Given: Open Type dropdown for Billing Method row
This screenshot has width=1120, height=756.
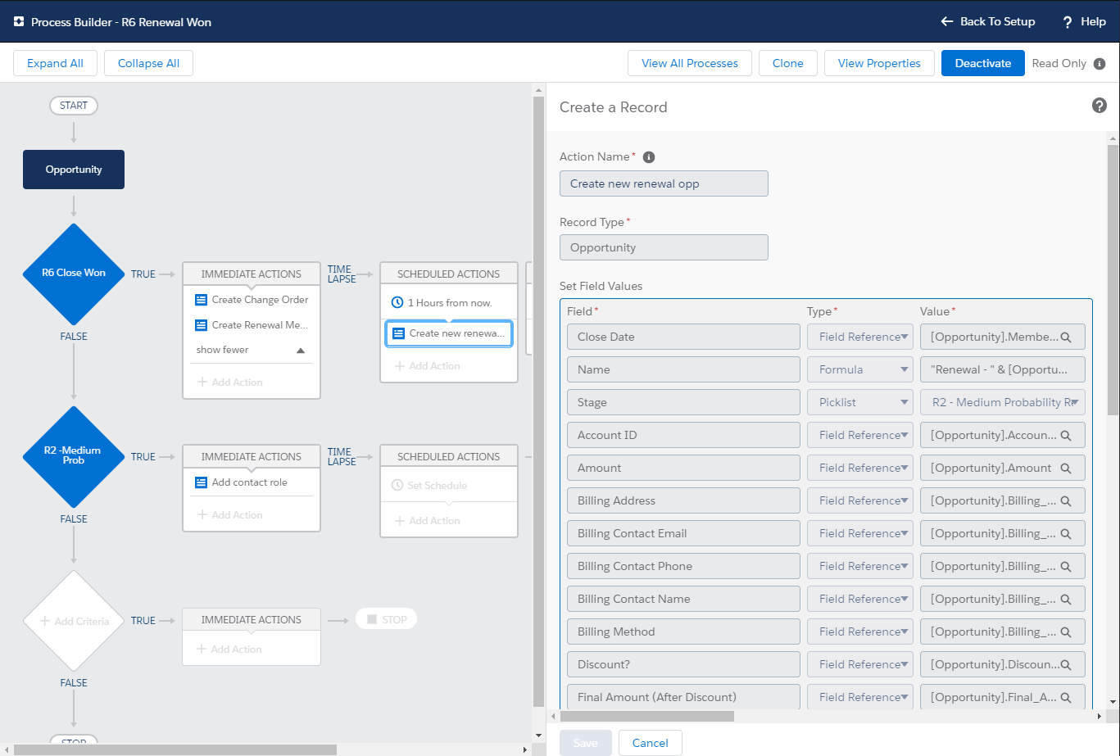Looking at the screenshot, I should click(x=860, y=632).
